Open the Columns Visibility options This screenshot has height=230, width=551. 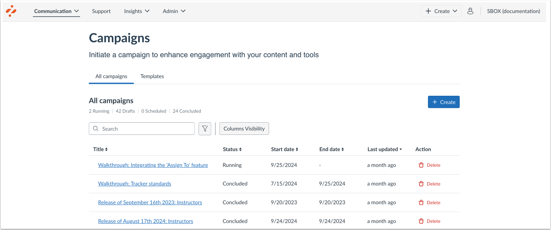[x=244, y=129]
